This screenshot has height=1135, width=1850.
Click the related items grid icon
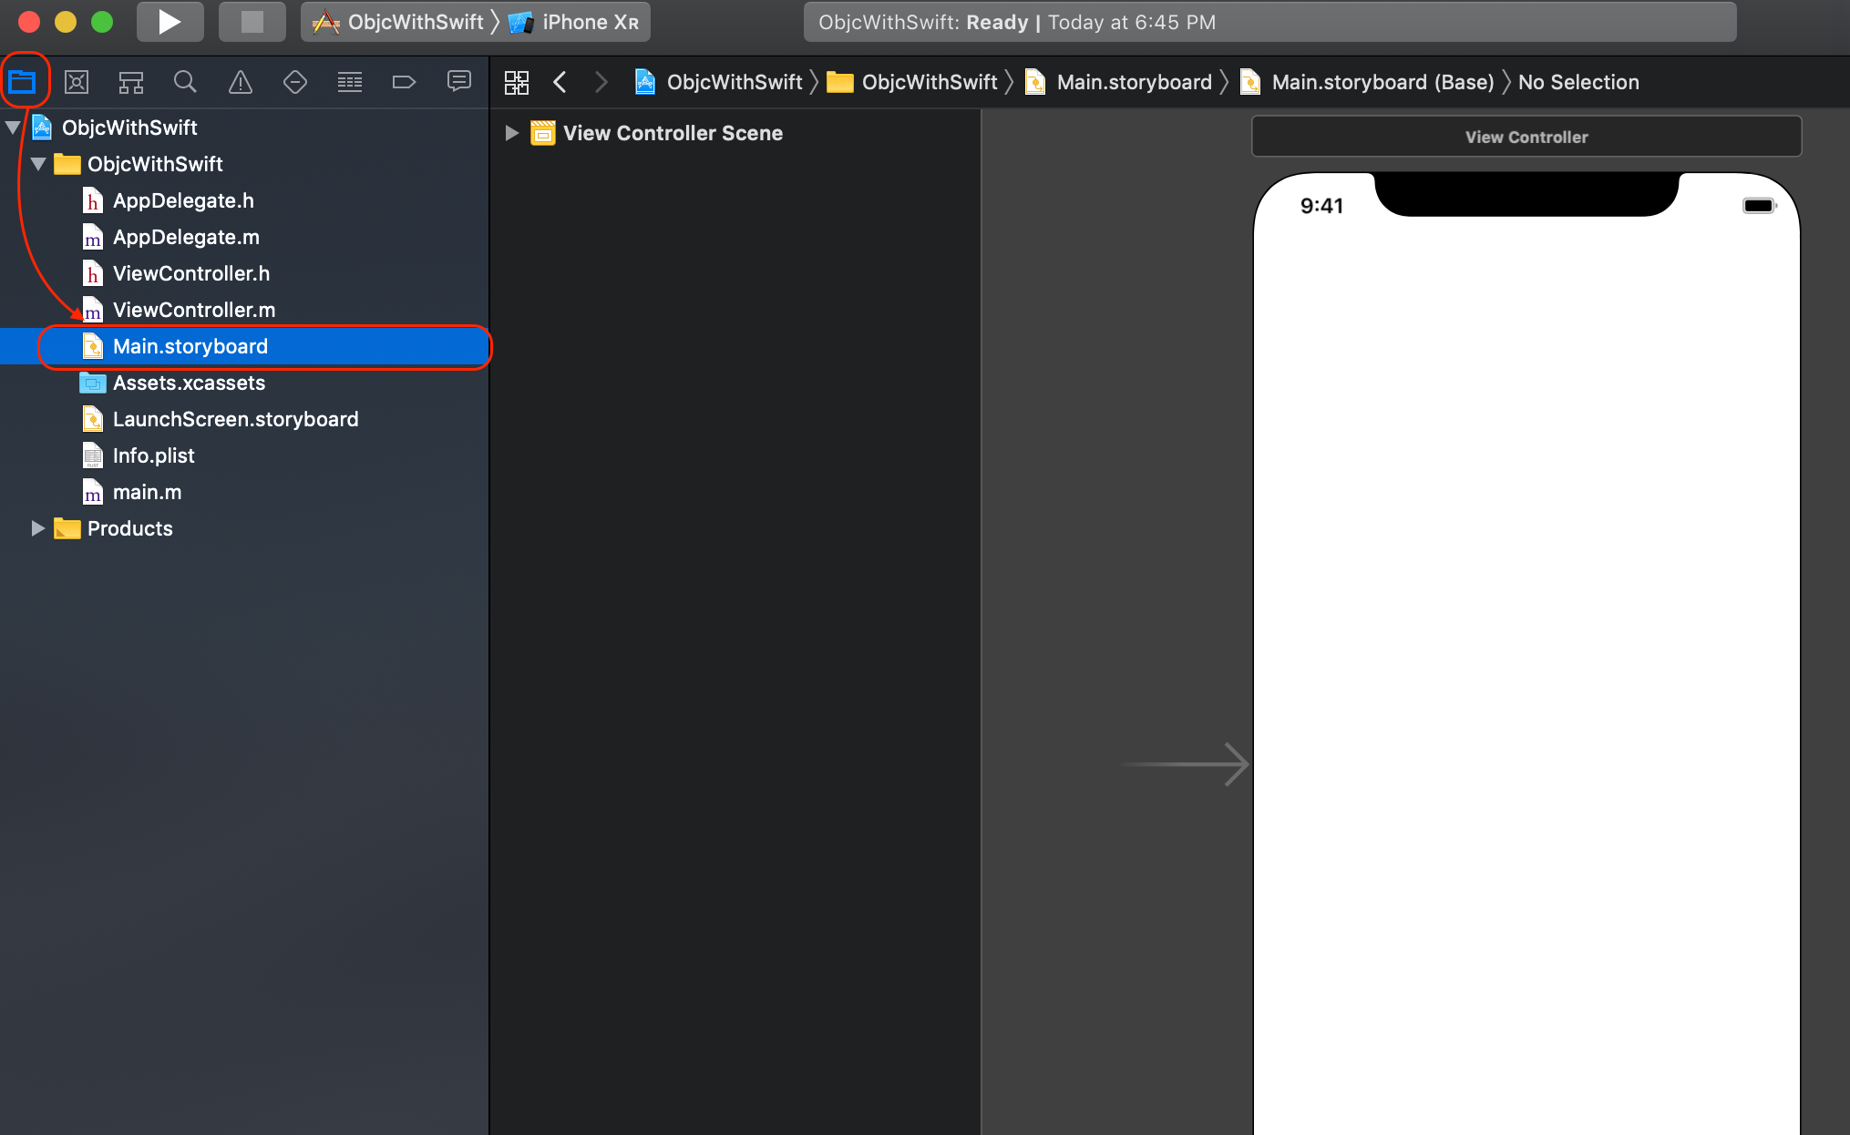517,83
